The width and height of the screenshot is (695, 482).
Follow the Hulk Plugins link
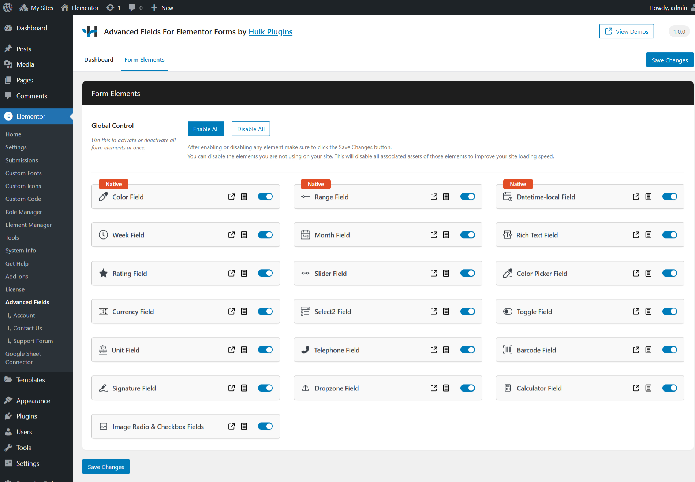coord(270,32)
